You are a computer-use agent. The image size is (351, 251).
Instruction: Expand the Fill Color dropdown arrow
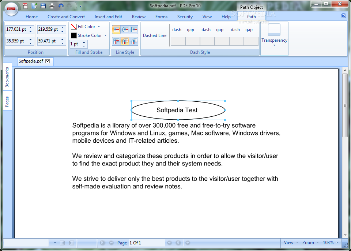(99, 27)
